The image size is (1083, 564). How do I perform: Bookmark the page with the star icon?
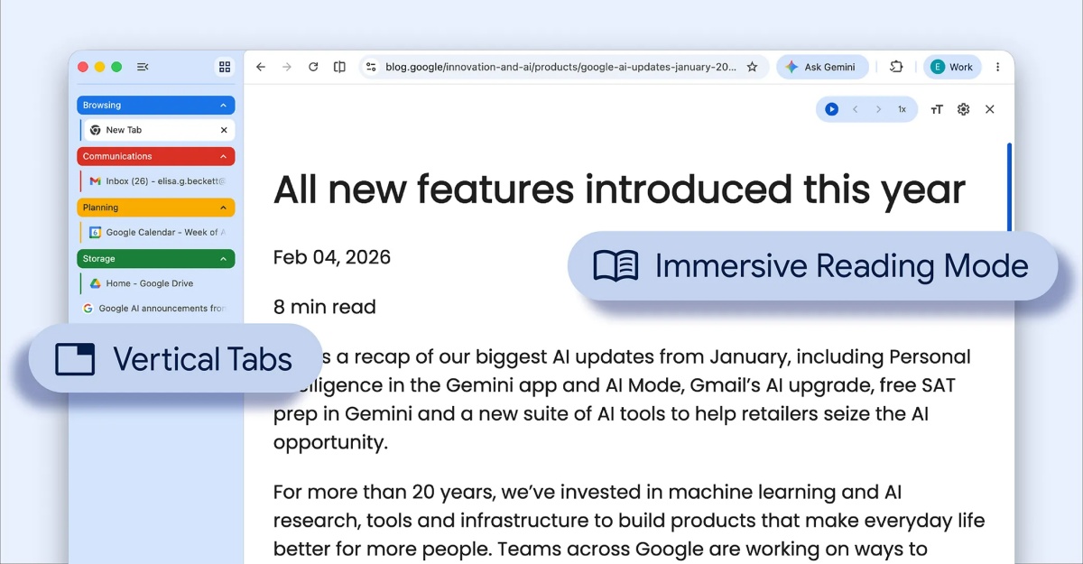752,66
